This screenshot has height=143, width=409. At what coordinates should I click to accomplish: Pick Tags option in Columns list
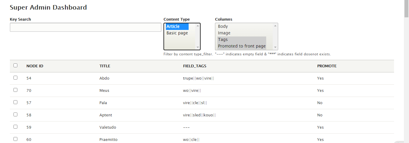(x=223, y=39)
